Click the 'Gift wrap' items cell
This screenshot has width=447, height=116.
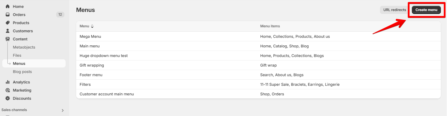[268, 65]
